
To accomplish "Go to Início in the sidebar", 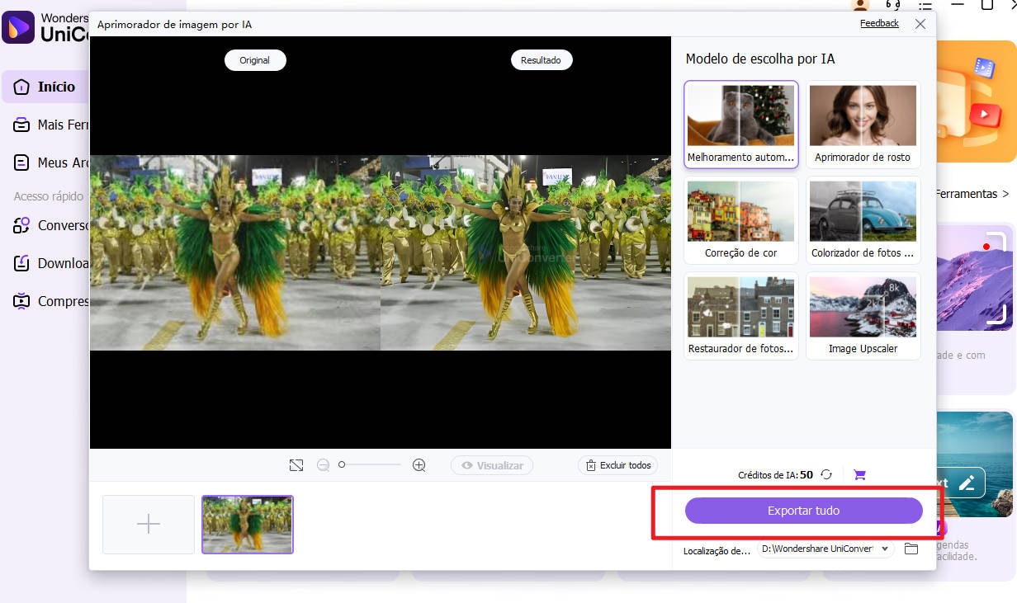I will pyautogui.click(x=45, y=87).
